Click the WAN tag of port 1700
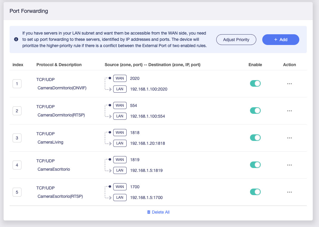Viewport: 319px width, 227px height. [x=120, y=187]
